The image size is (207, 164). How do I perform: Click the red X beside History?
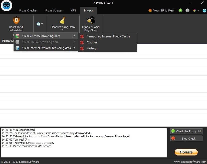click(x=82, y=48)
